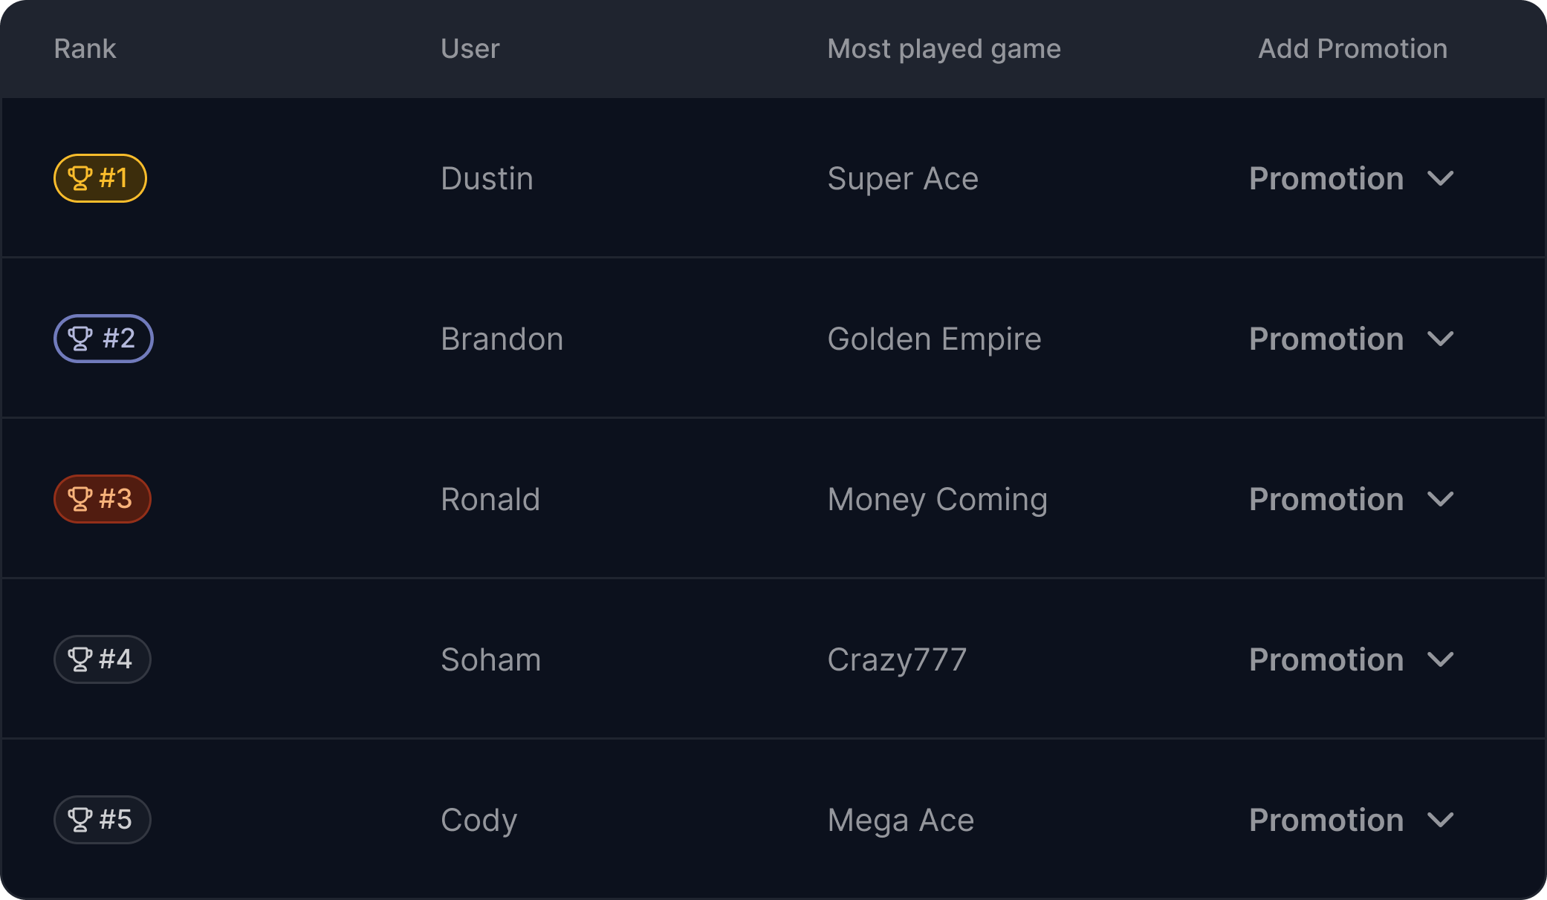Expand the Promotion chevron in Brandon's row
Image resolution: width=1547 pixels, height=900 pixels.
(x=1440, y=339)
